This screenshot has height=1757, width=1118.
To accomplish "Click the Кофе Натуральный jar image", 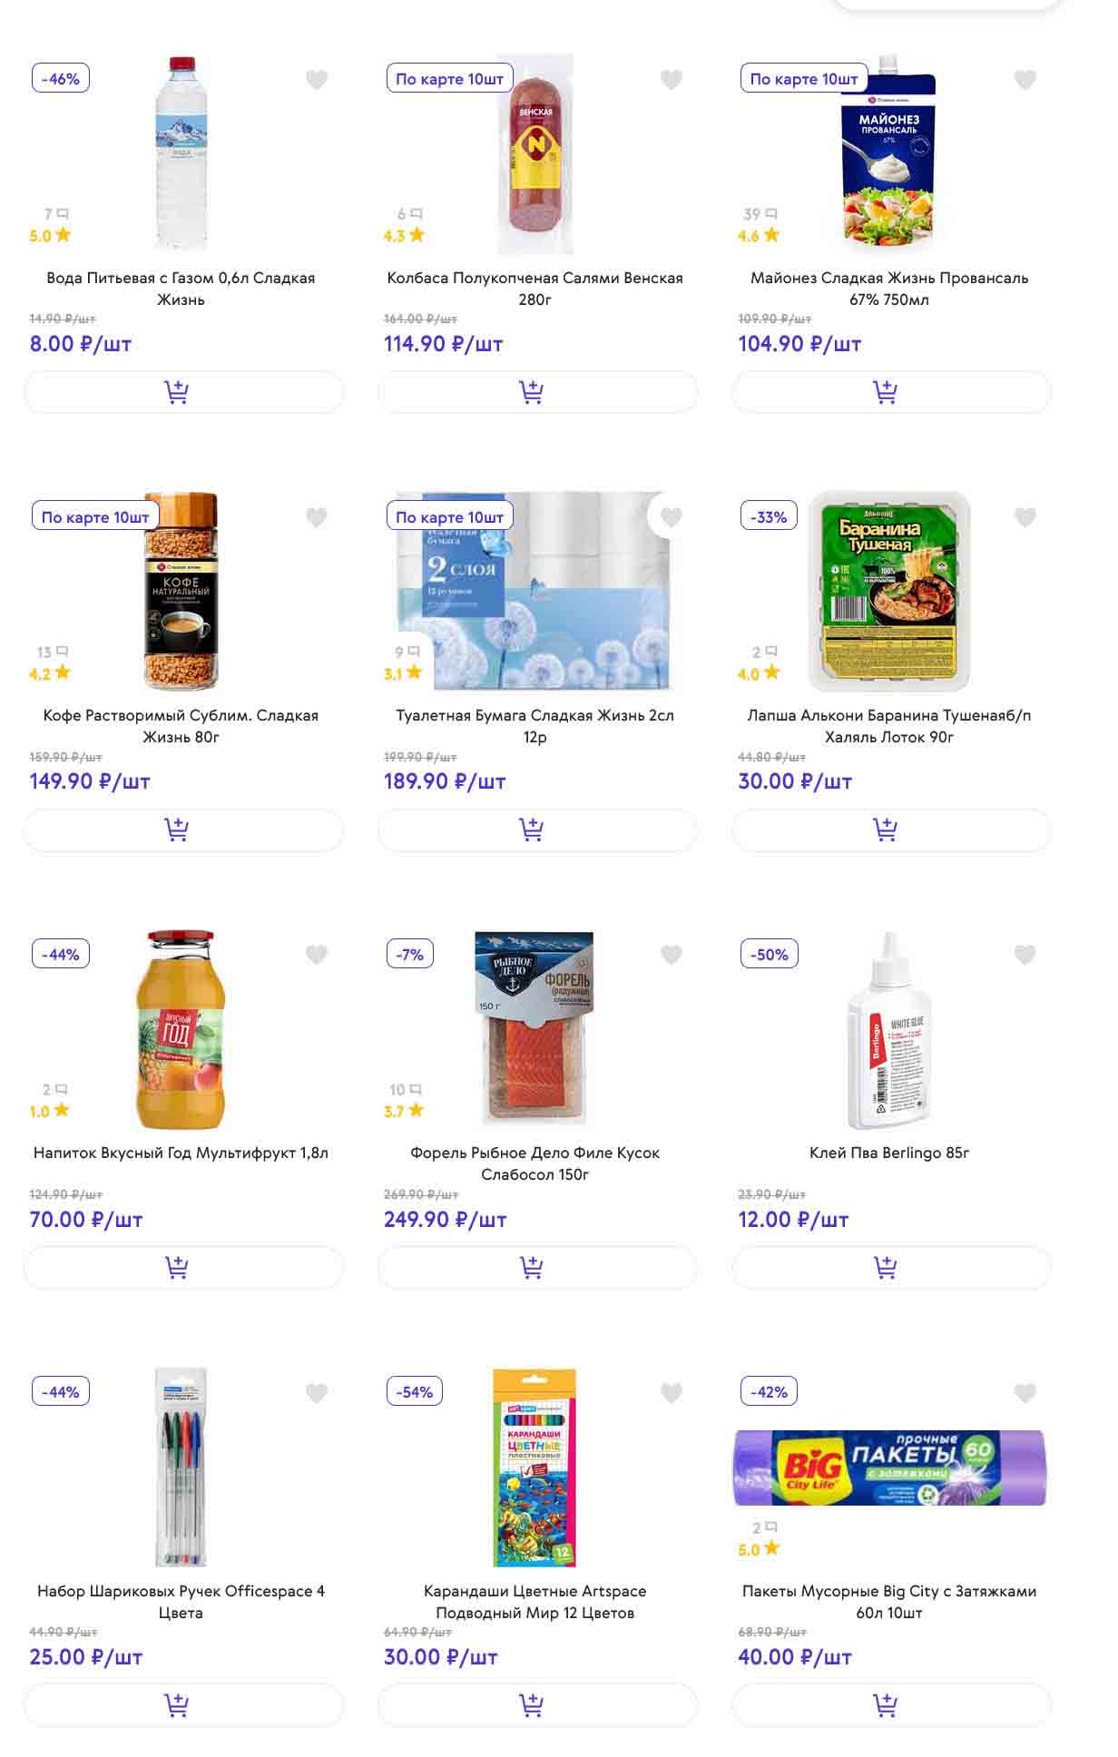I will click(x=181, y=592).
